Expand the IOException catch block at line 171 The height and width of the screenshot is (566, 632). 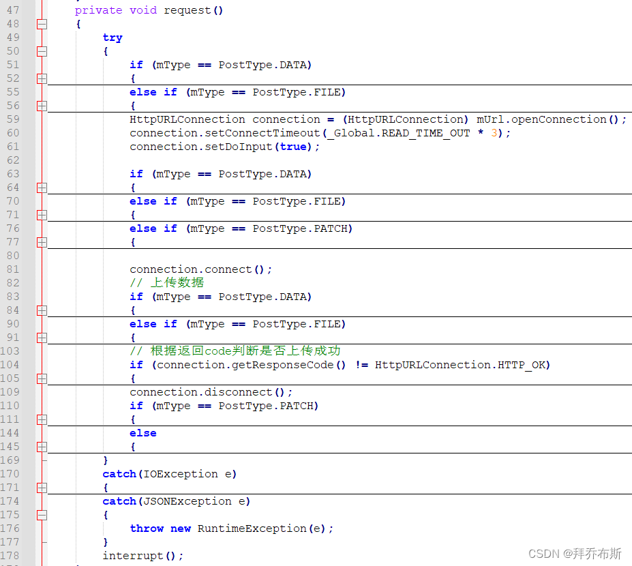(42, 488)
